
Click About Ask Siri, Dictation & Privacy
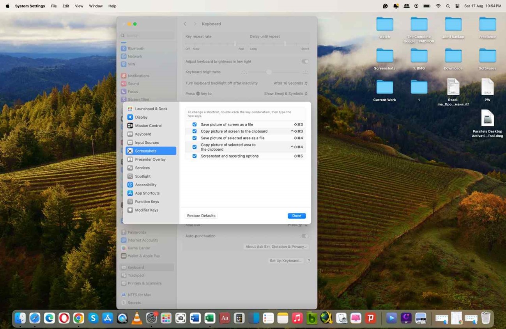[276, 247]
